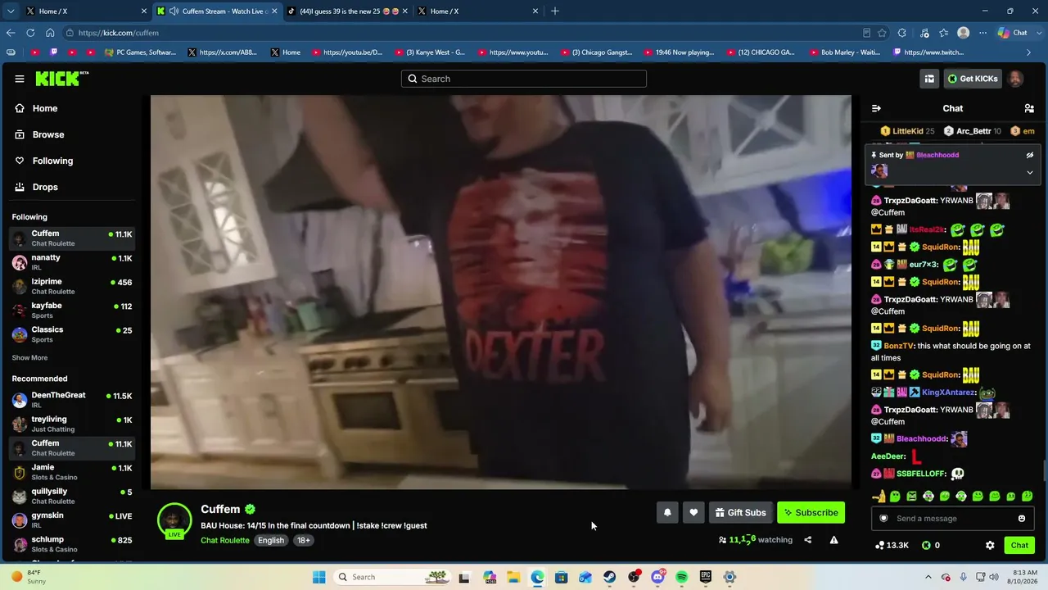Show more bookmarks chevron
This screenshot has width=1048, height=590.
(1029, 52)
